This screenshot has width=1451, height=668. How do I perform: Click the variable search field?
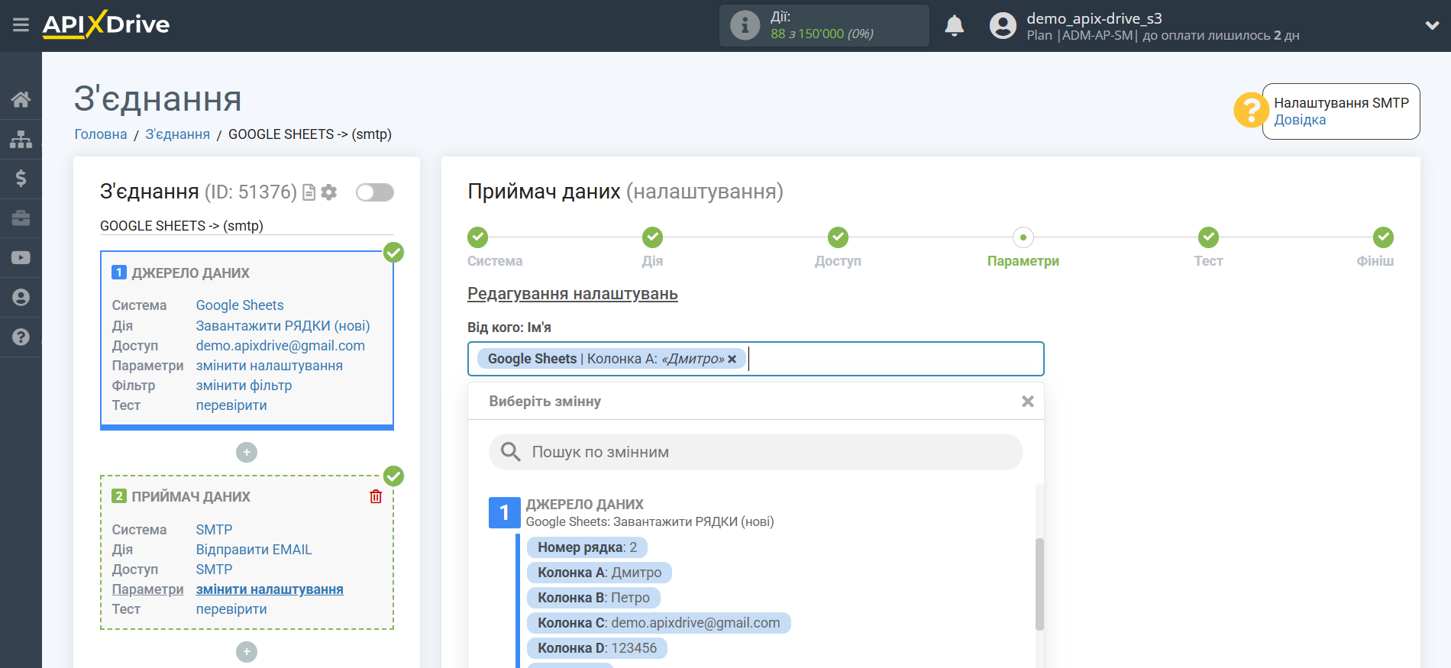[756, 452]
